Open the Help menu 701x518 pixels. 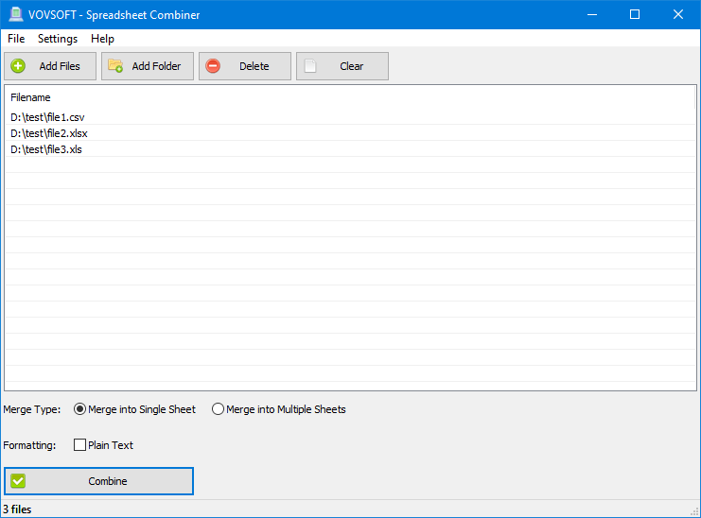click(x=102, y=39)
